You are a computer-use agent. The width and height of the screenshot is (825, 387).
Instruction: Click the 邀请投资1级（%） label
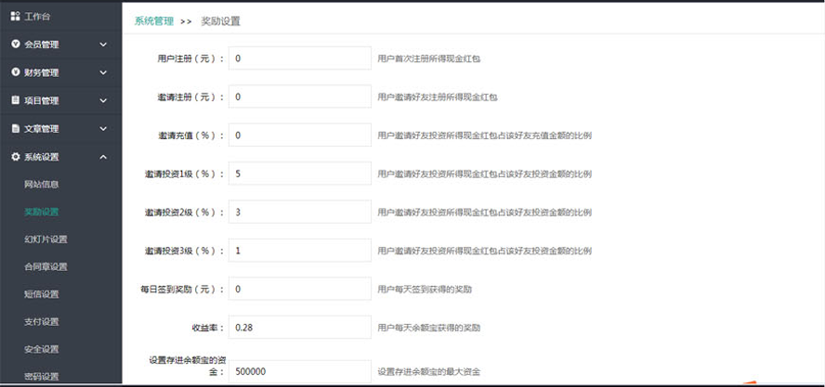[x=185, y=174]
